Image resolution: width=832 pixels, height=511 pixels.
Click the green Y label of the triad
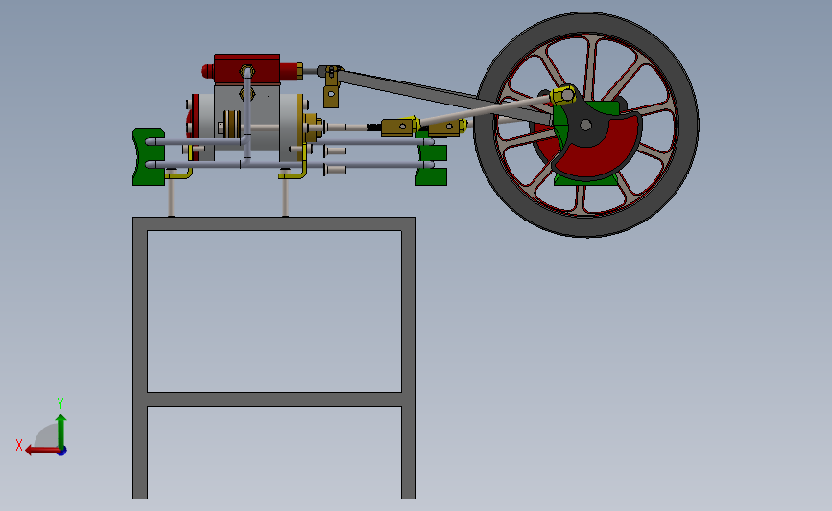coord(59,404)
